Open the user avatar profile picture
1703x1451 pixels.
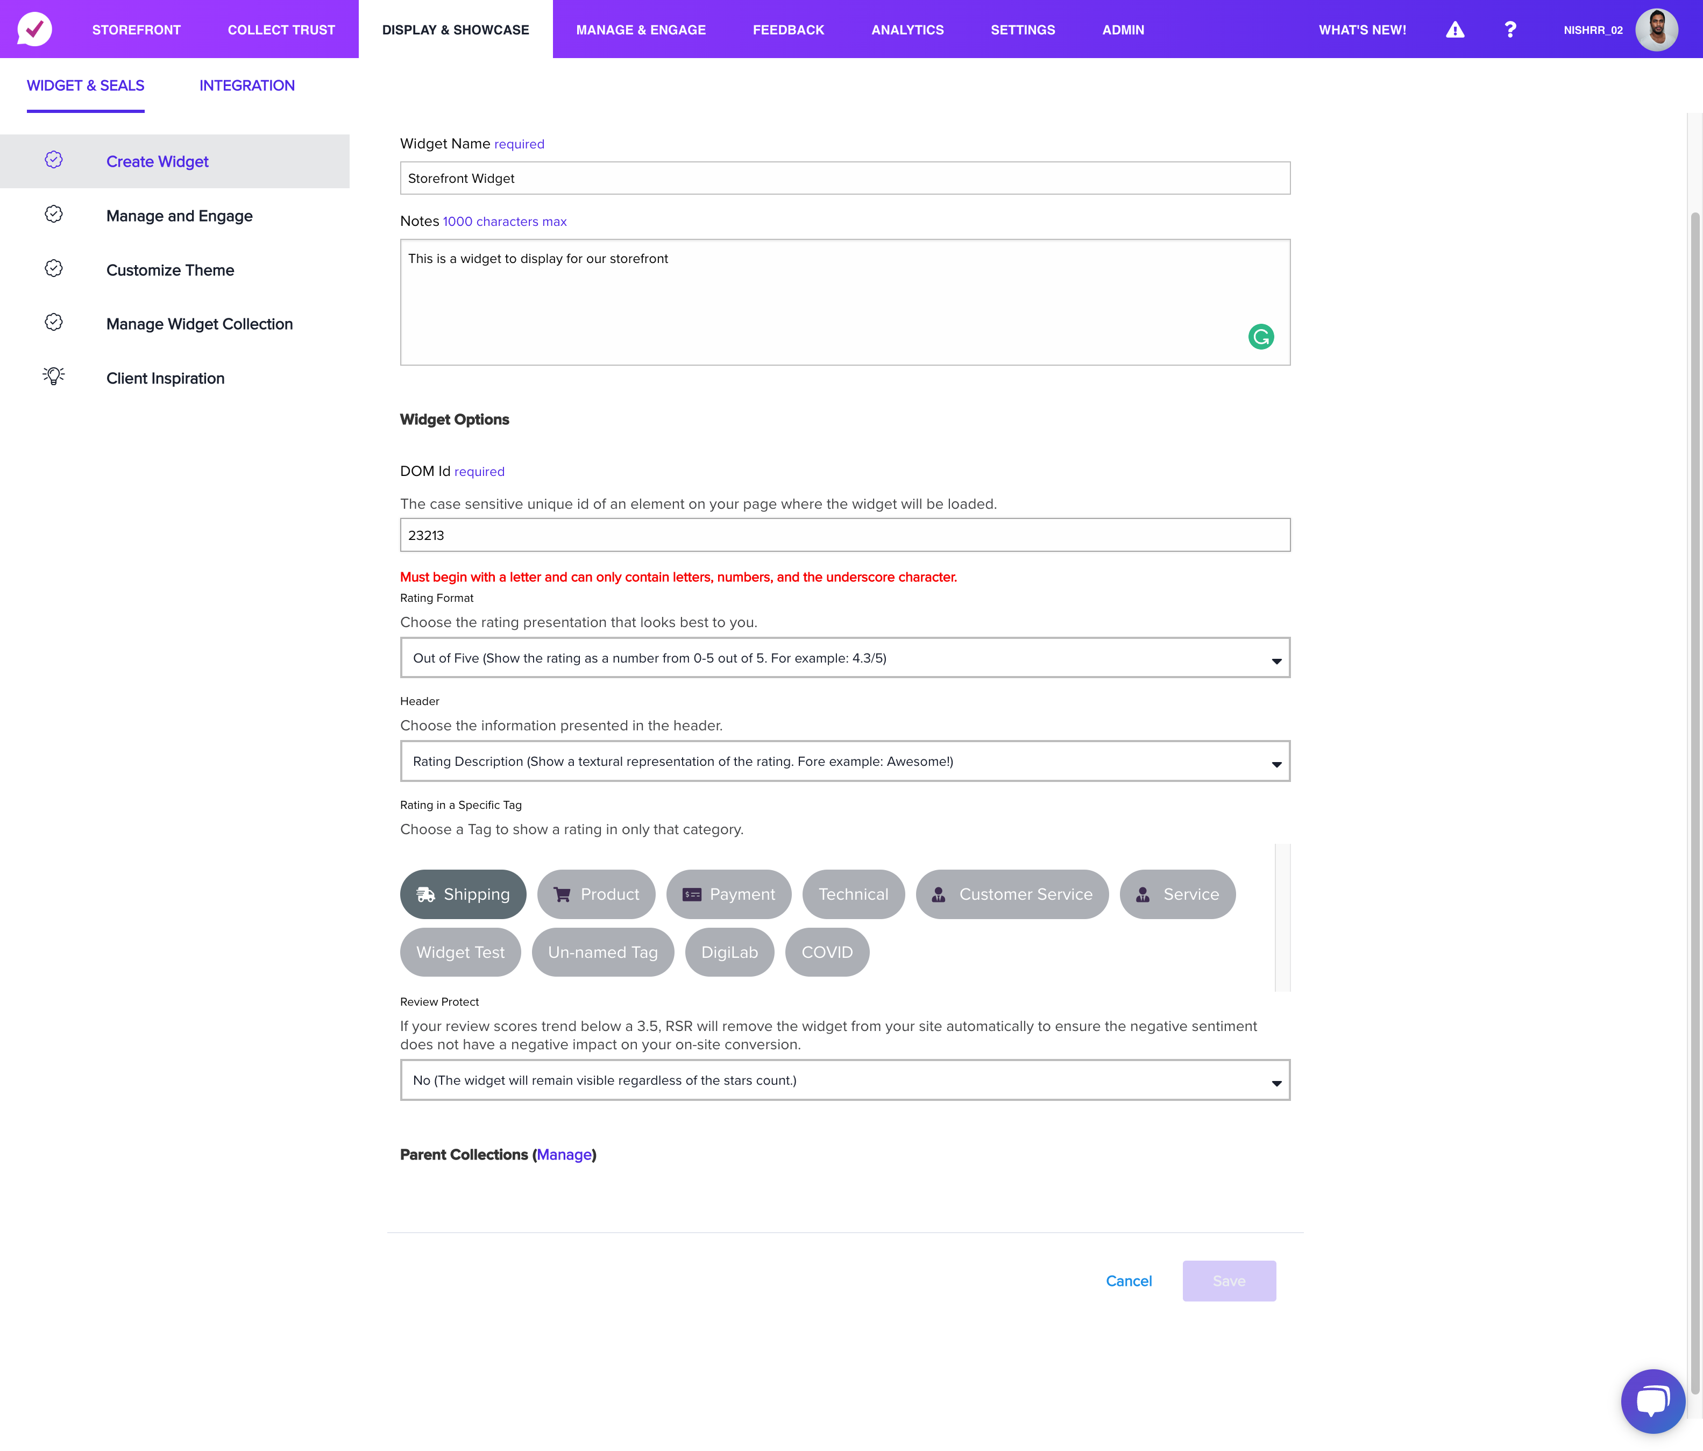pos(1656,30)
